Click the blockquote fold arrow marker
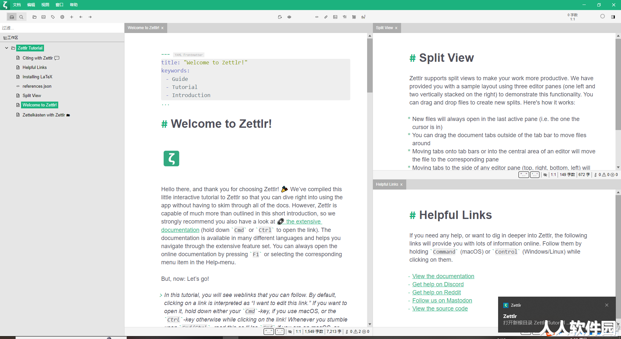The image size is (621, 339). 161,295
